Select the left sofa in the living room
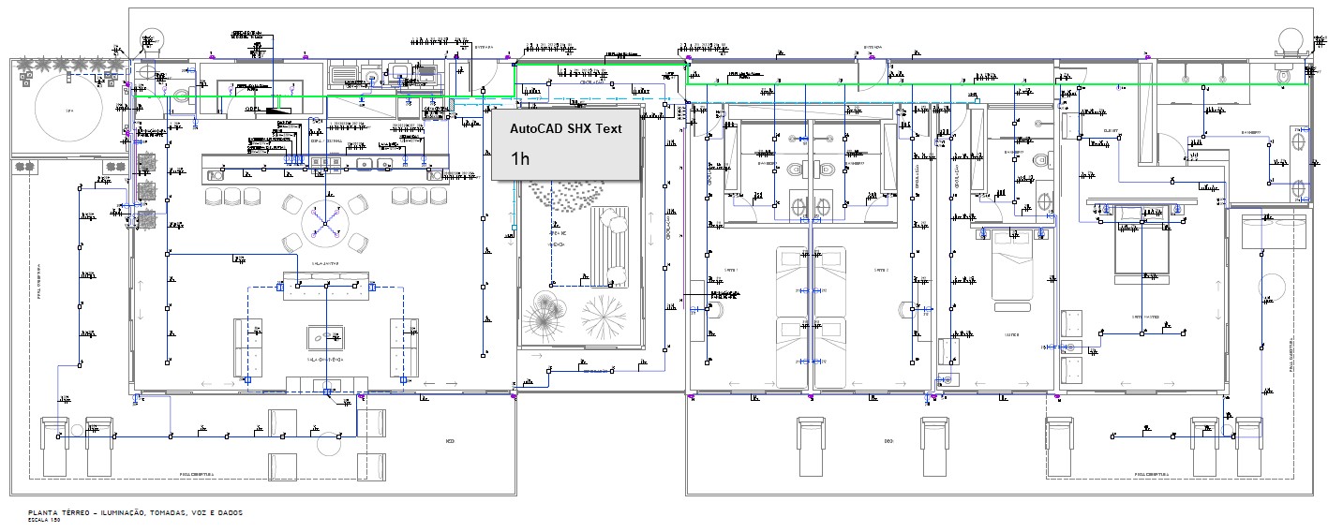The height and width of the screenshot is (532, 1328). [247, 347]
